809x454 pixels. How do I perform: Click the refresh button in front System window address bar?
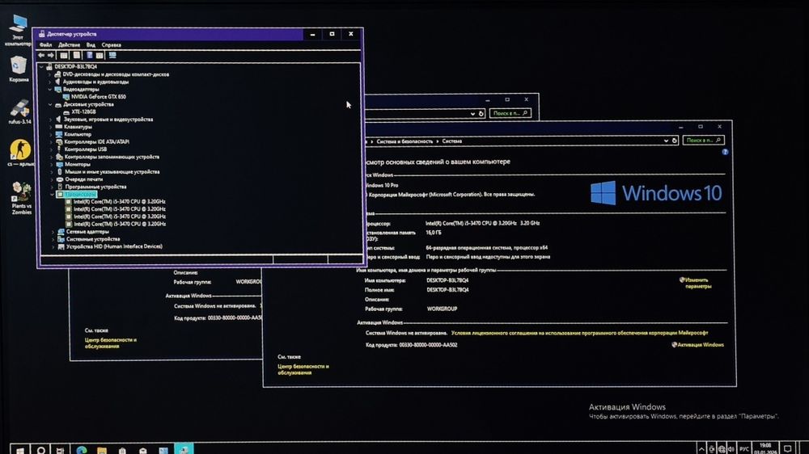pos(674,141)
